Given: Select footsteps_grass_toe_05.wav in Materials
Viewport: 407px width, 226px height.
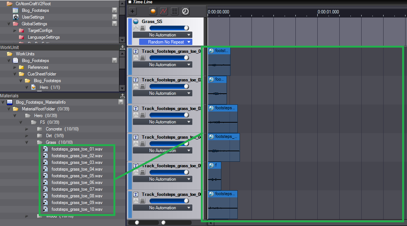Looking at the screenshot, I should 77,176.
